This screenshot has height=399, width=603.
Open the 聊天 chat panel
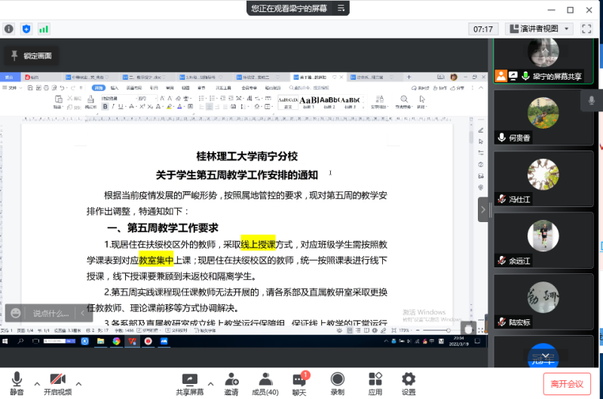pyautogui.click(x=299, y=383)
